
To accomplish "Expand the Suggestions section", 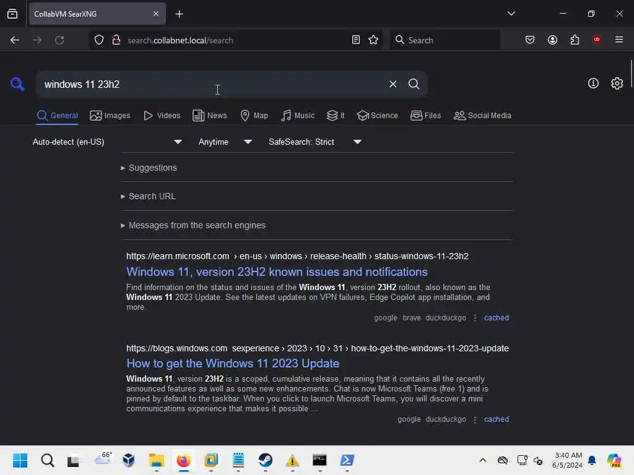I will click(149, 168).
